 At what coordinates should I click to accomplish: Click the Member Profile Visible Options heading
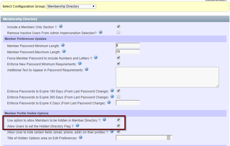pyautogui.click(x=27, y=113)
